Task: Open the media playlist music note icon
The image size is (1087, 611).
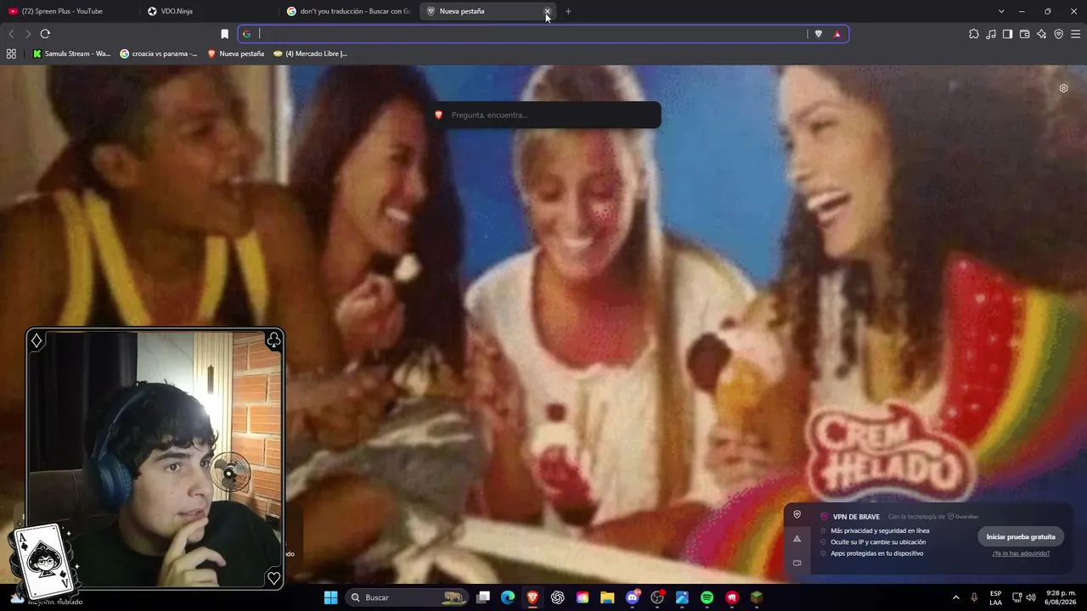Action: pyautogui.click(x=991, y=34)
